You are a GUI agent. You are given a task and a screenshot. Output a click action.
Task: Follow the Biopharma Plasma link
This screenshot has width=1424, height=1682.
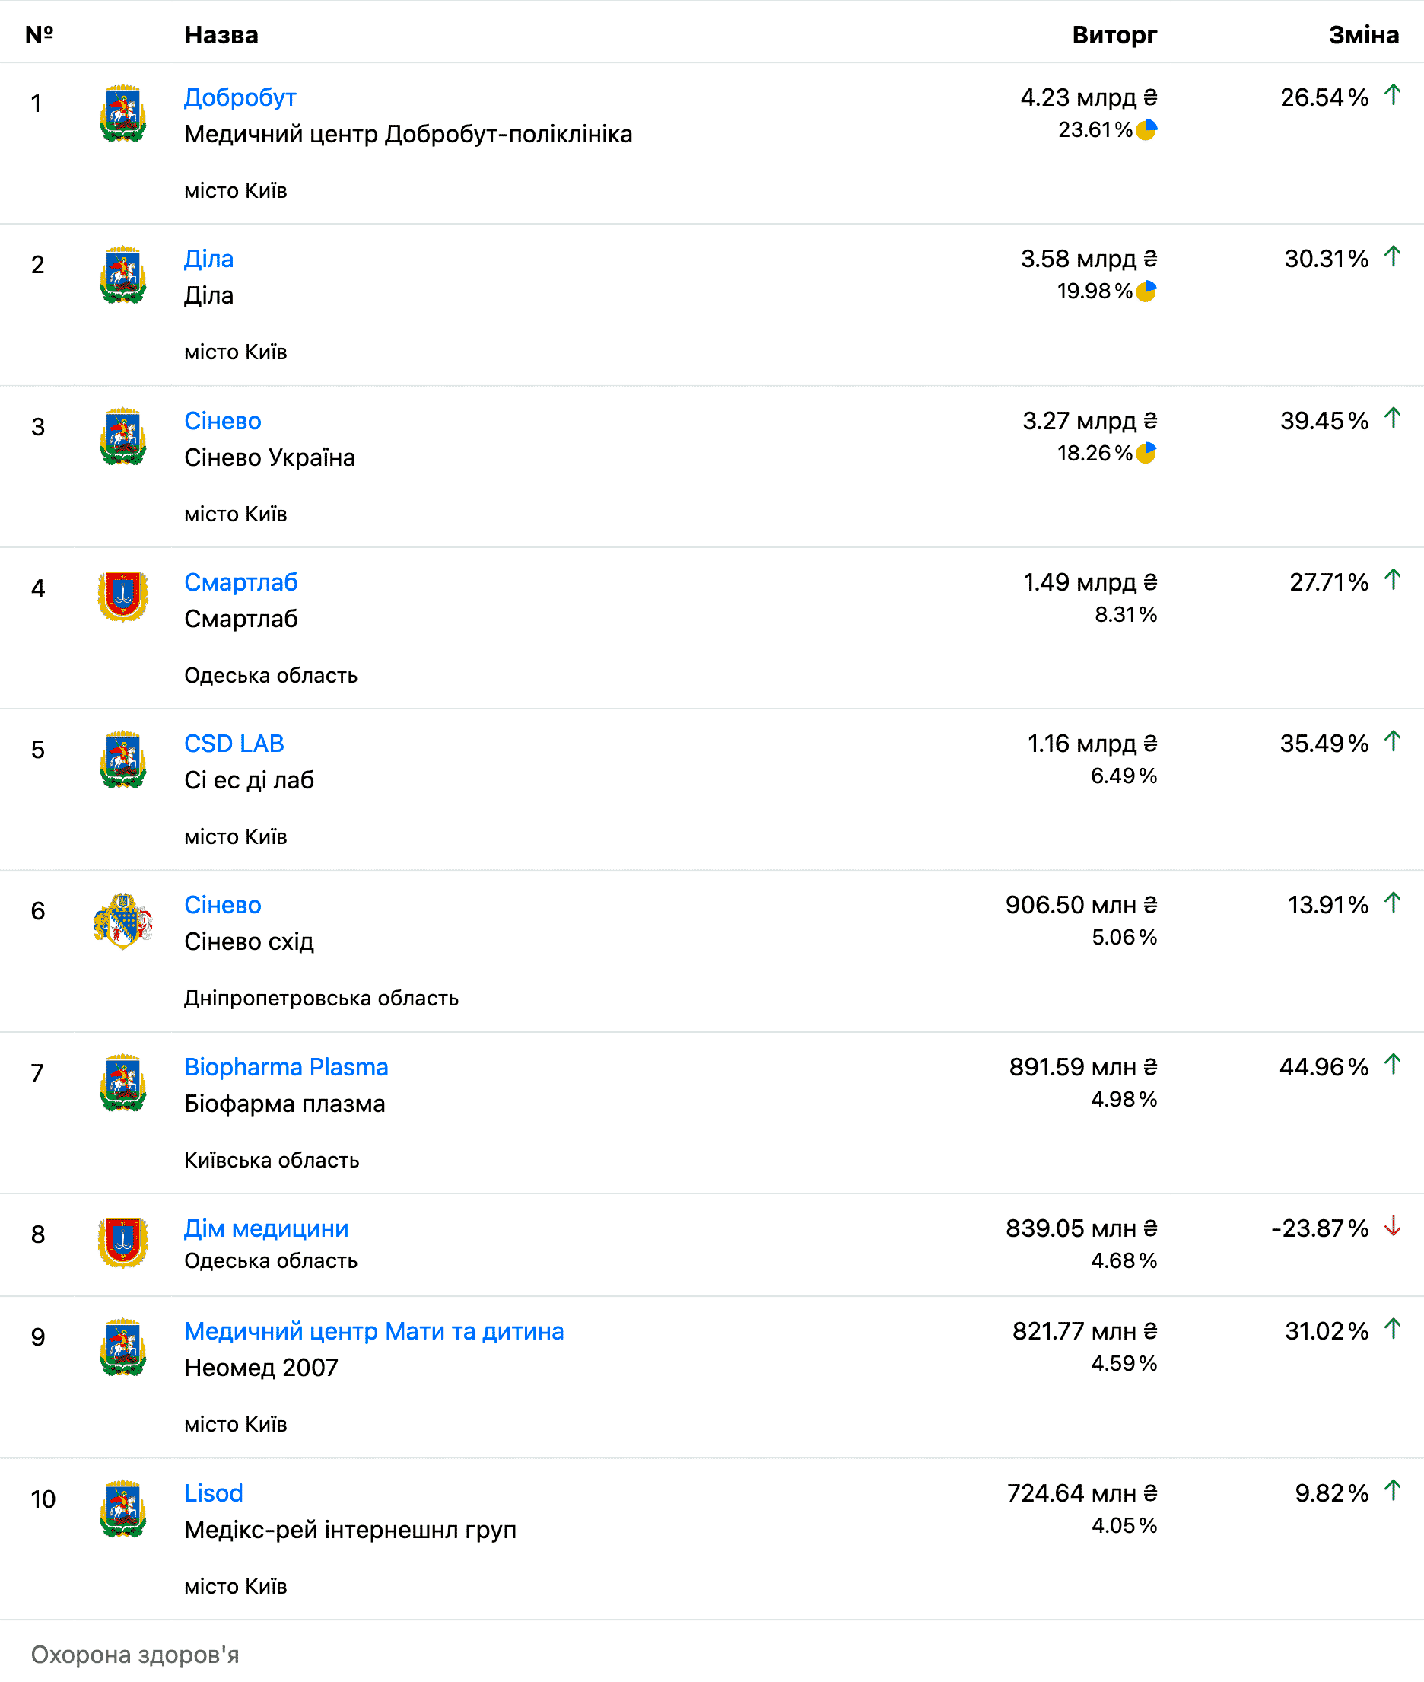286,1067
